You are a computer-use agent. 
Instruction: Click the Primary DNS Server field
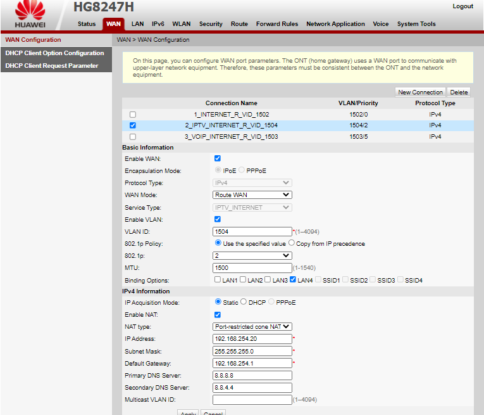252,375
